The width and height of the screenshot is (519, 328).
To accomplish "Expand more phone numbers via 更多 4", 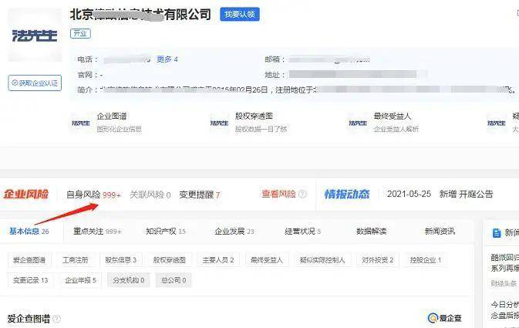I will tap(167, 59).
